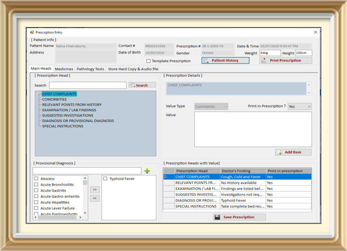Tick the Typhoid Fever checkbox
Viewport: 347px width, 251px height.
point(105,179)
